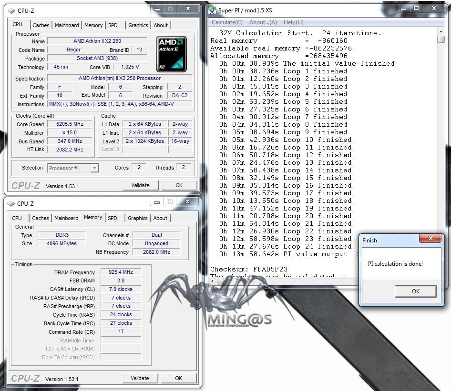Click the left arrow of Super PI horizontal scrollbar
Image resolution: width=451 pixels, height=391 pixels.
(x=213, y=281)
